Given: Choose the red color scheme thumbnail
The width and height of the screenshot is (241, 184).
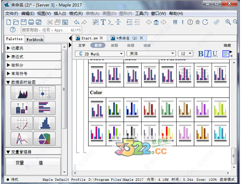Looking at the screenshot, I should pyautogui.click(x=150, y=110).
